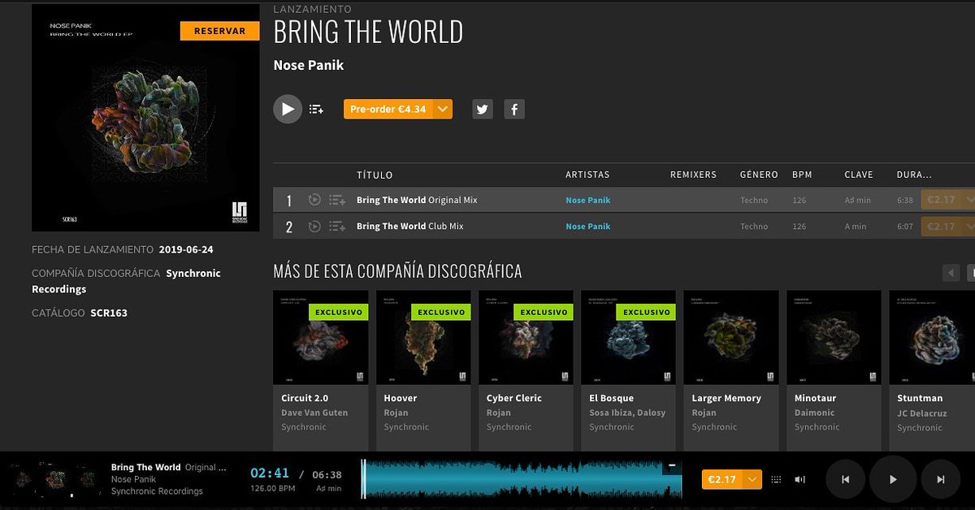This screenshot has width=975, height=510.
Task: Open Larger Memory release cover
Action: tap(731, 338)
